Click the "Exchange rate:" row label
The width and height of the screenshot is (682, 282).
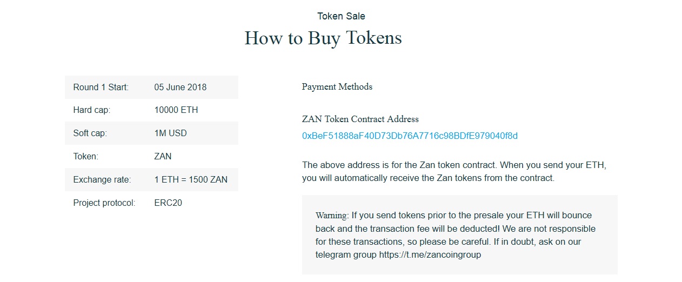[102, 180]
